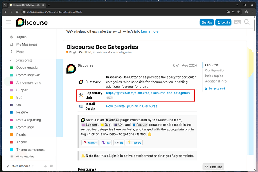
Task: Jump to Index topics in table of contents
Action: 214,76
